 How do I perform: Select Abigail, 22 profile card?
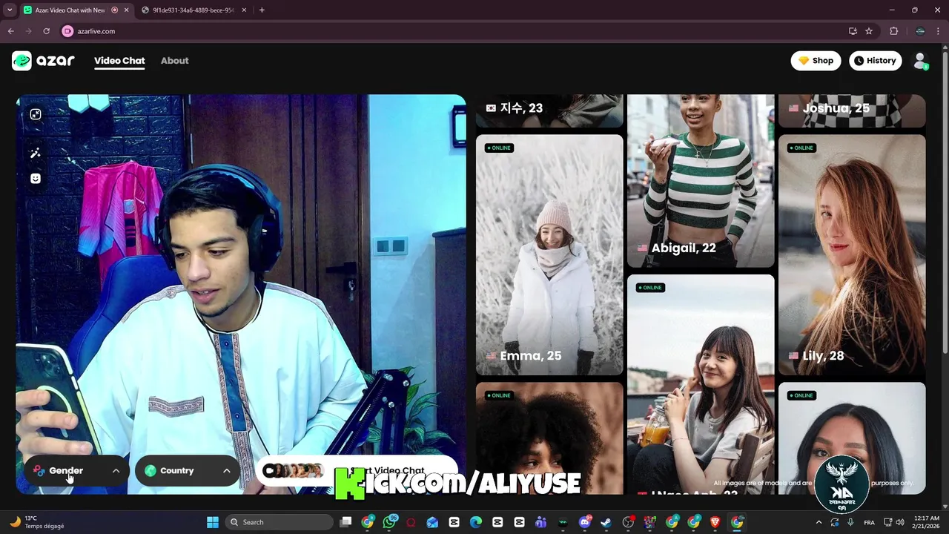[701, 181]
